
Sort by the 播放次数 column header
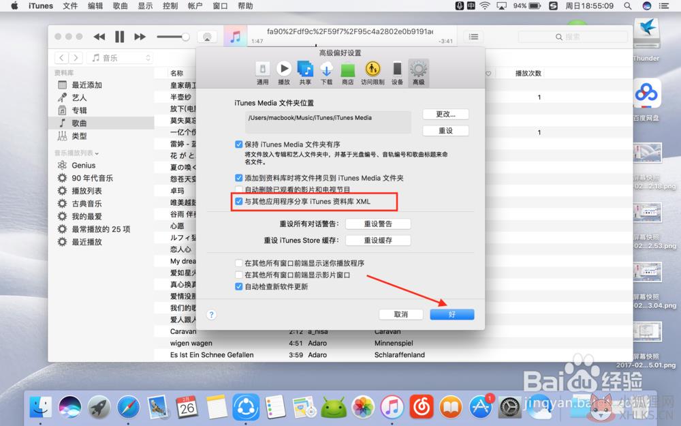tap(528, 73)
